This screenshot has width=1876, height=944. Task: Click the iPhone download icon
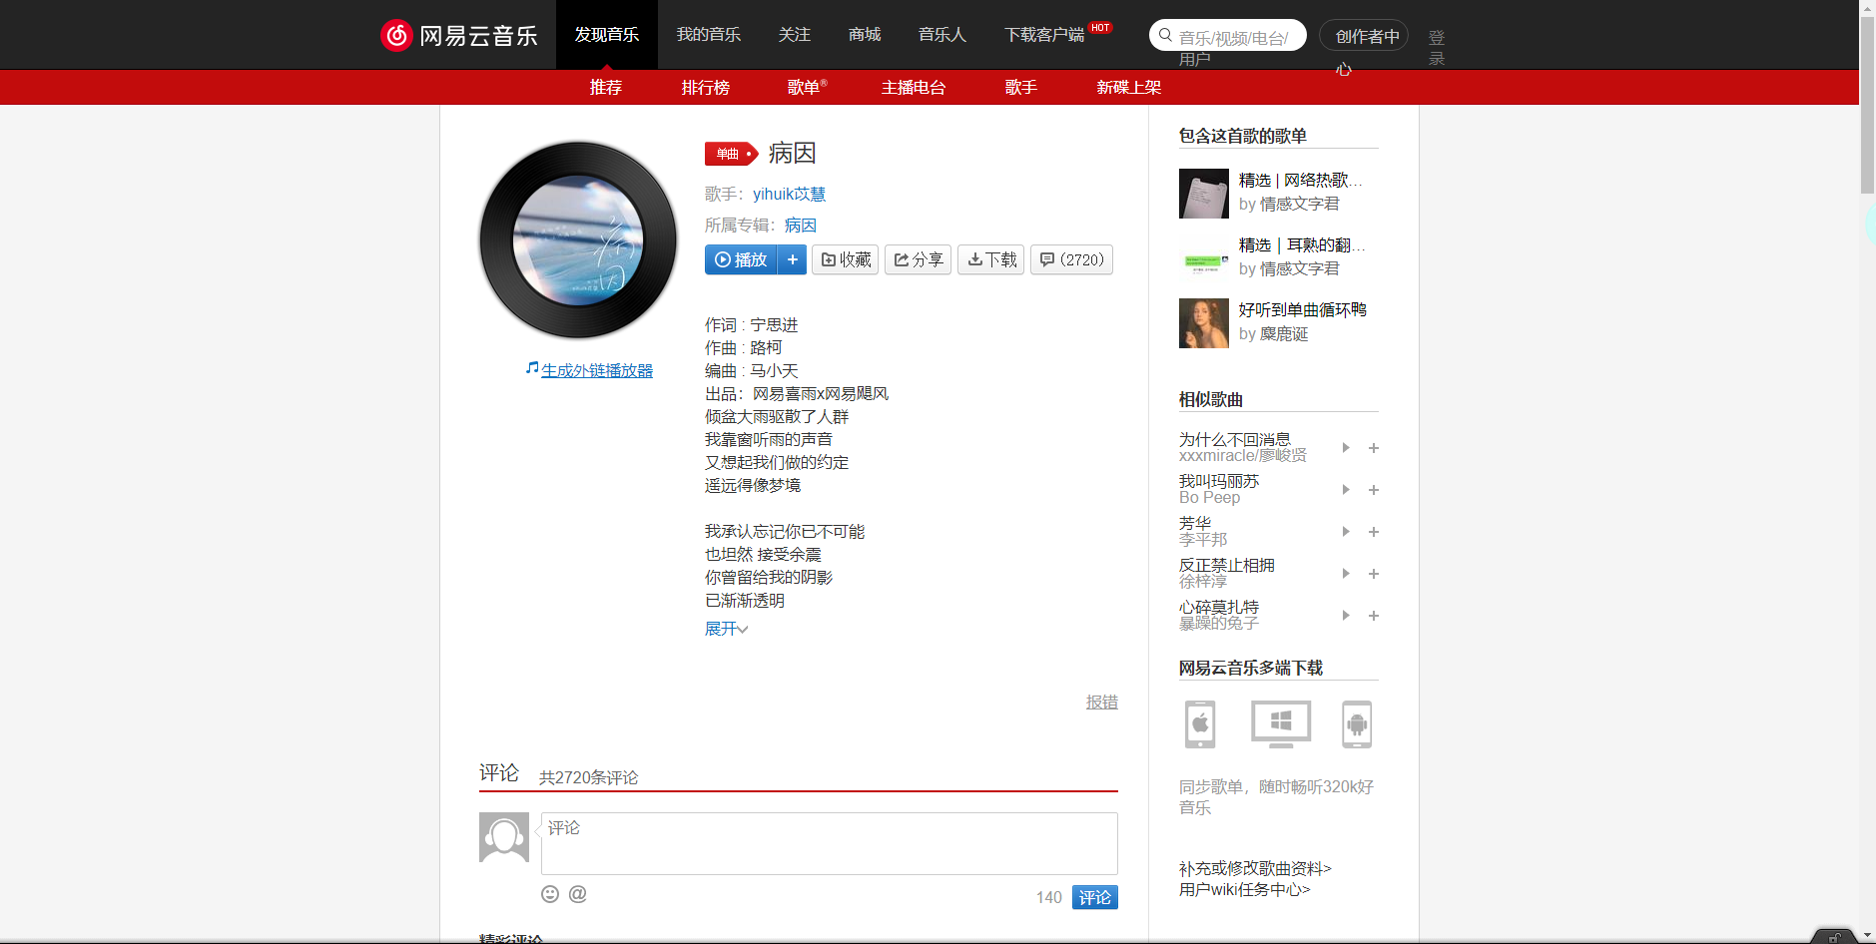(1199, 724)
